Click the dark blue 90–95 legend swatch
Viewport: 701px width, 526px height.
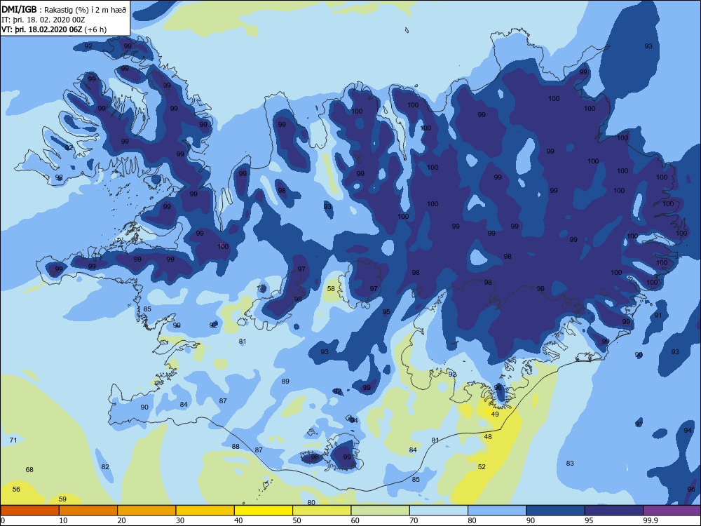[556, 511]
